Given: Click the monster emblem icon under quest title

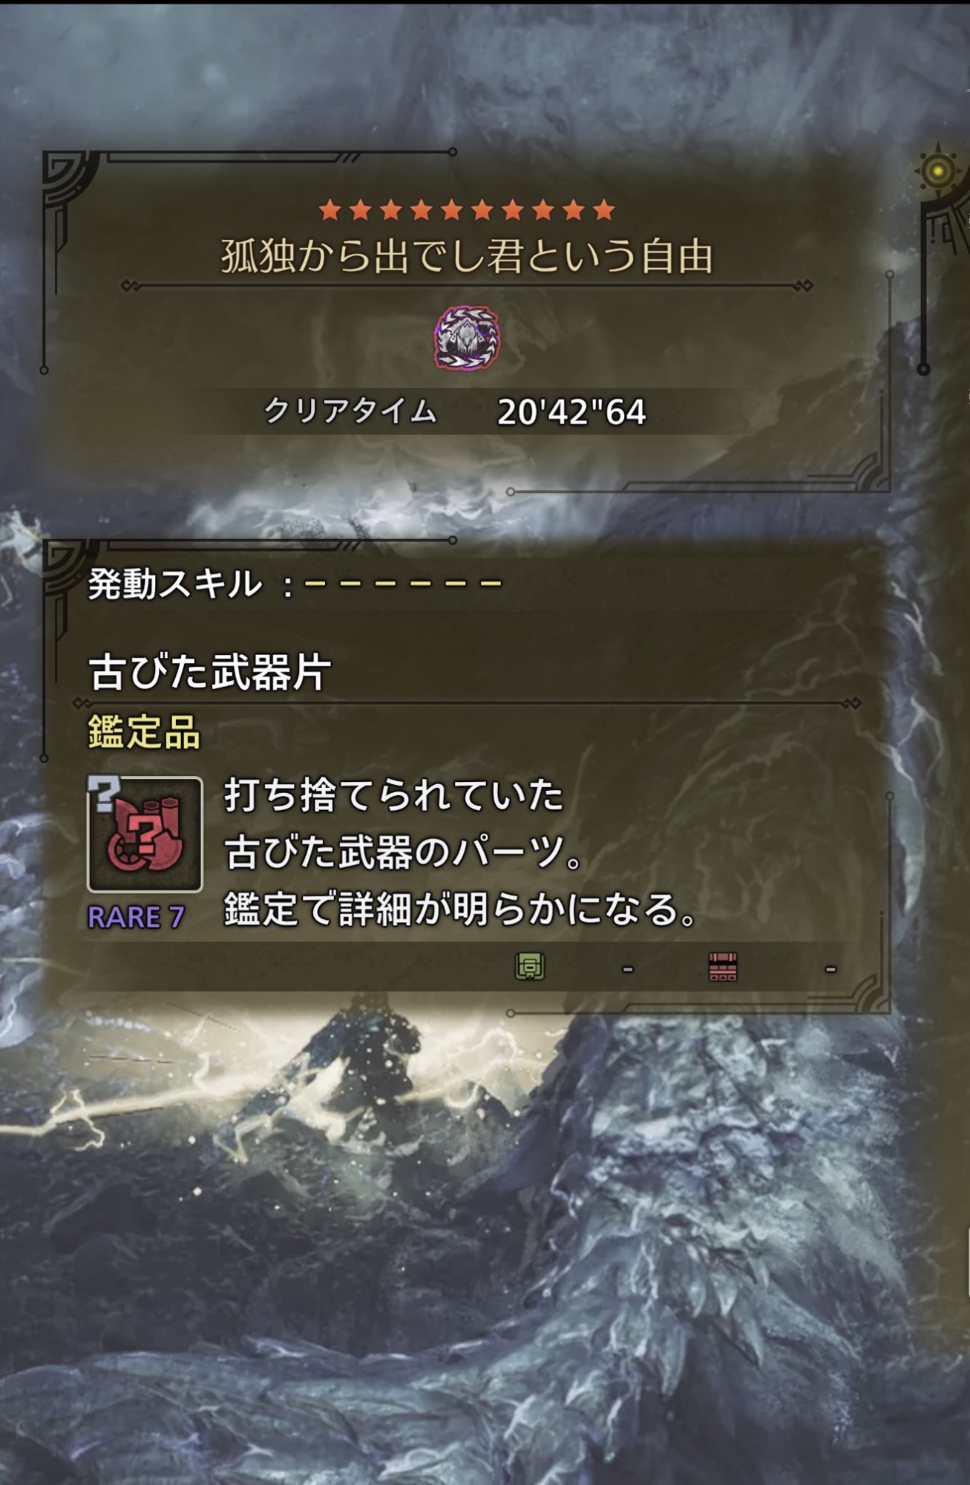Looking at the screenshot, I should [467, 338].
